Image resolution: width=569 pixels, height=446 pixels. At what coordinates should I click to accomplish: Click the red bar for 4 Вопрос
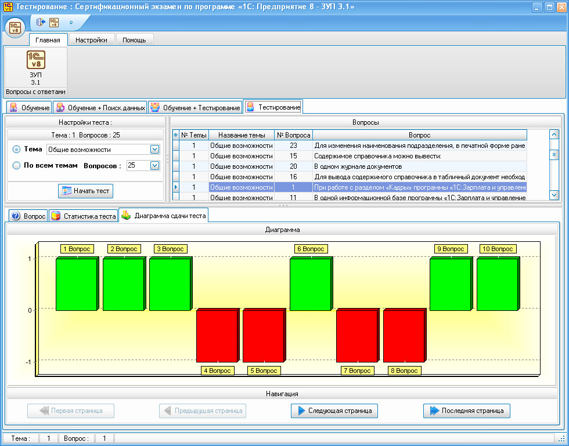217,335
